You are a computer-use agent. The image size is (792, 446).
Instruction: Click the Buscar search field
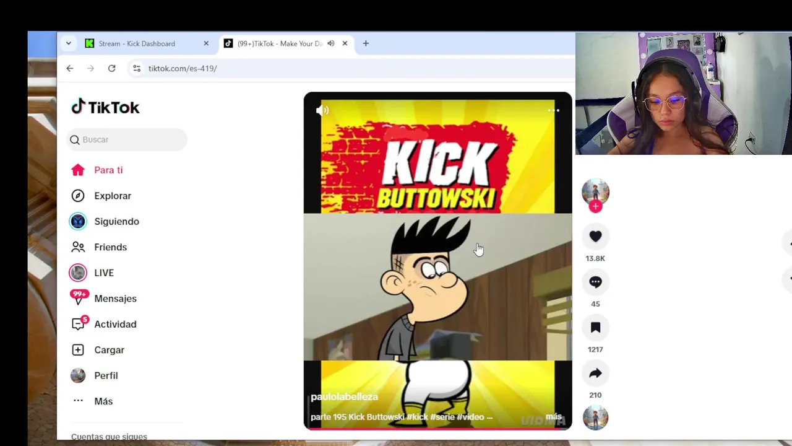pyautogui.click(x=127, y=139)
